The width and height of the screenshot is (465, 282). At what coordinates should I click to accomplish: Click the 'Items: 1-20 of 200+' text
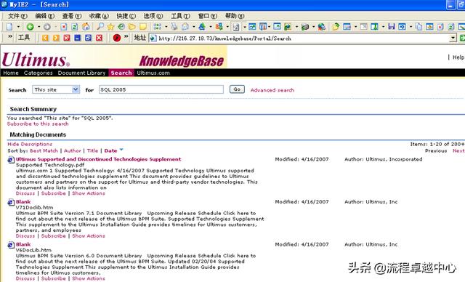[437, 144]
